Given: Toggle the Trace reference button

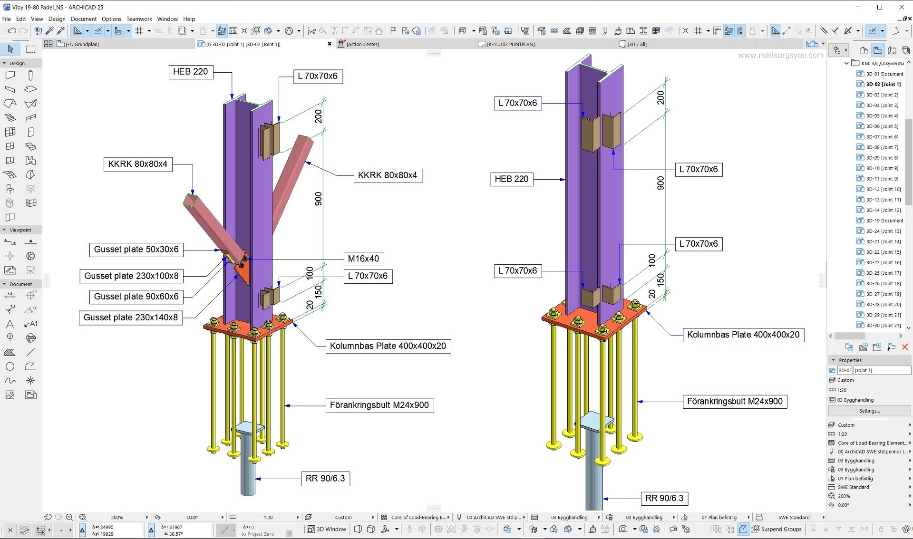Looking at the screenshot, I should (182, 31).
